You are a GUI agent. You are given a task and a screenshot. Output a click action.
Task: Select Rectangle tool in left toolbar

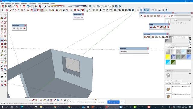click(x=2, y=26)
